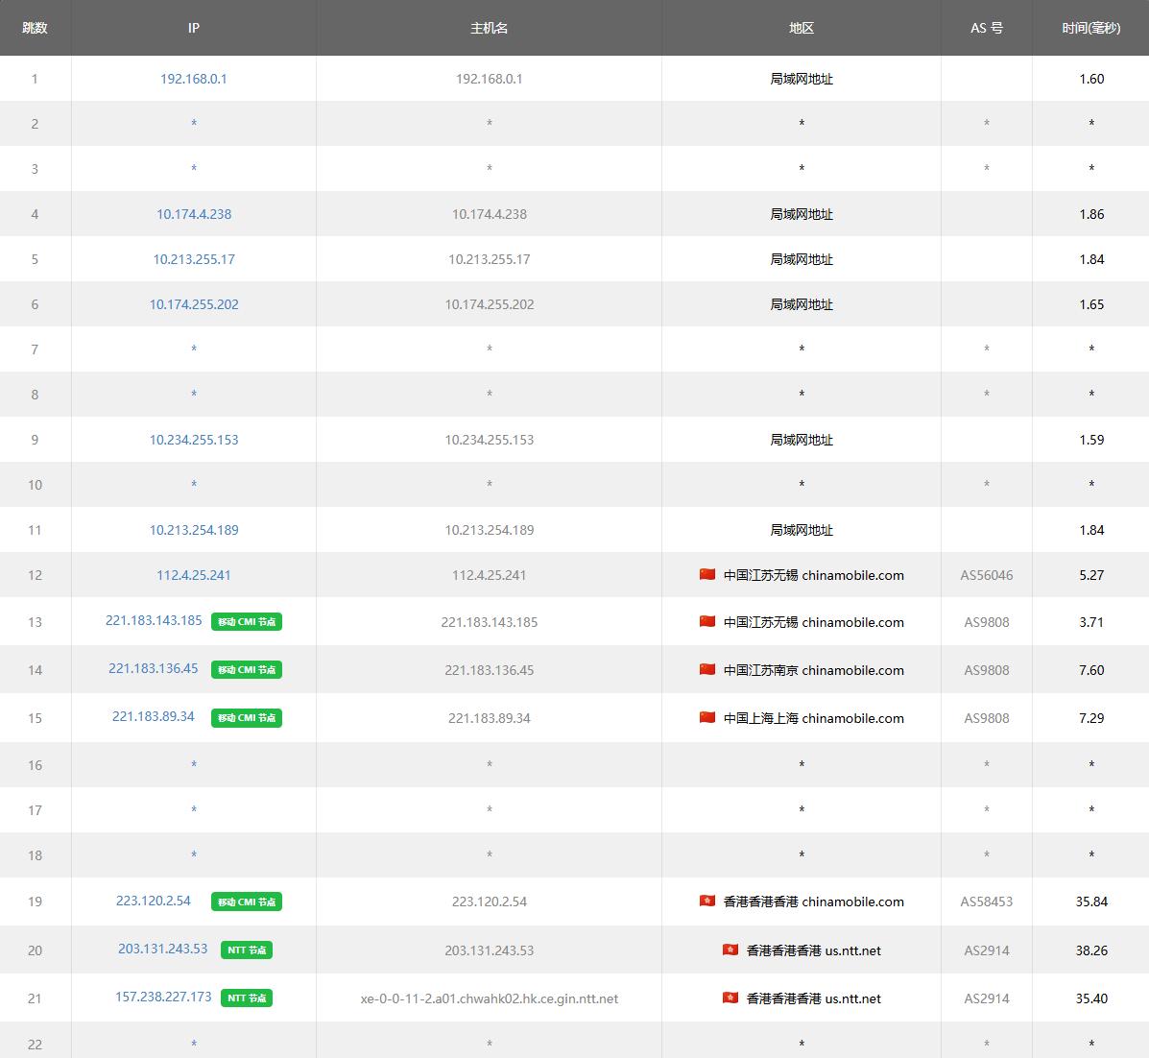Select AS56046 cell
This screenshot has height=1058, width=1149.
tap(987, 575)
